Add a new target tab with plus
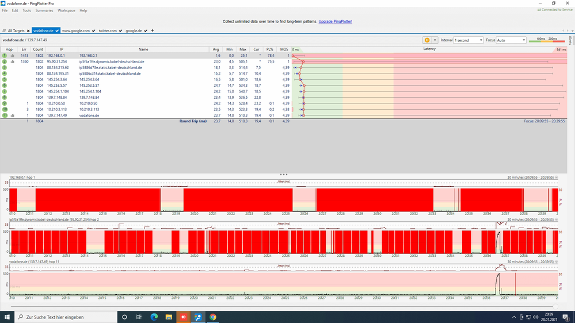The width and height of the screenshot is (575, 323). 152,30
